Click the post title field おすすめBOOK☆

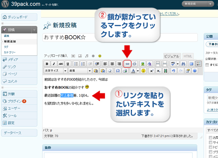point(120,37)
